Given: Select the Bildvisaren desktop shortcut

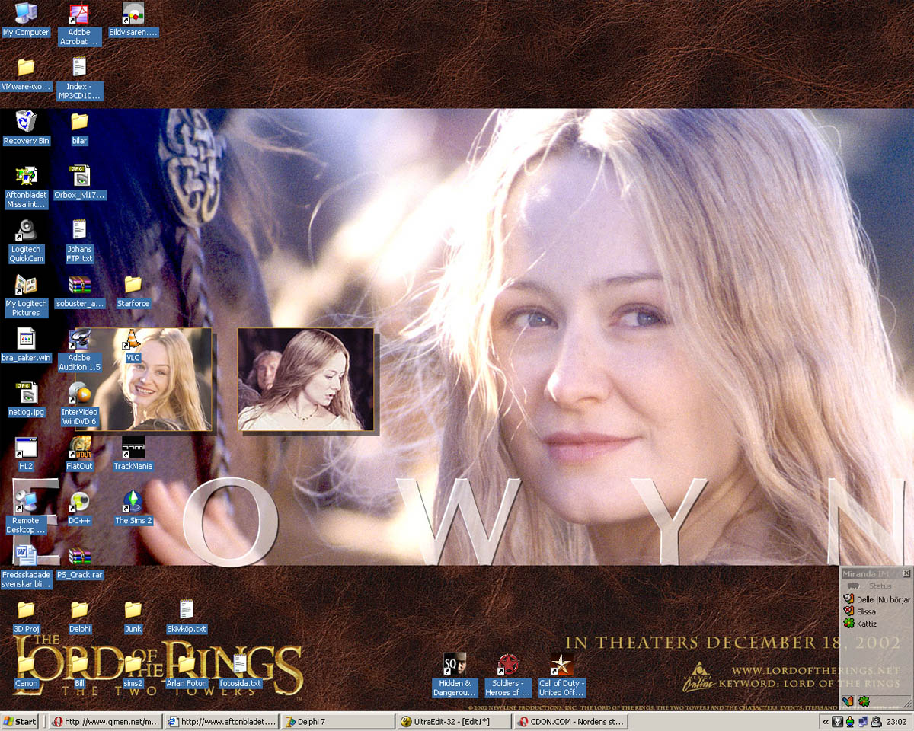Looking at the screenshot, I should click(x=133, y=21).
